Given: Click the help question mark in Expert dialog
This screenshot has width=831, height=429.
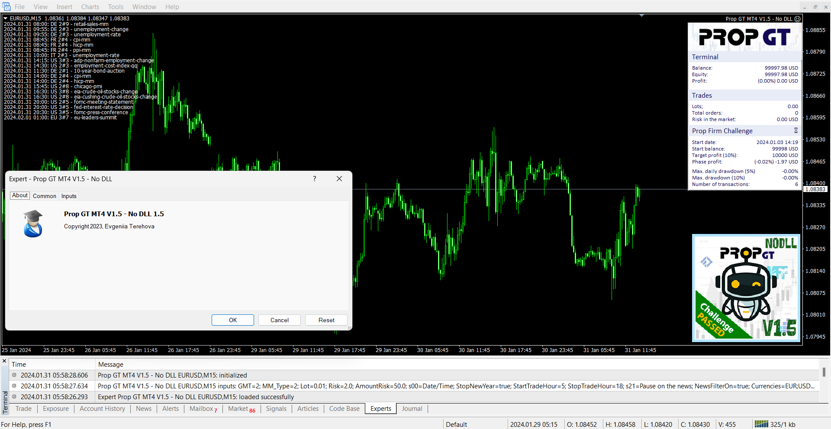Looking at the screenshot, I should click(x=314, y=179).
